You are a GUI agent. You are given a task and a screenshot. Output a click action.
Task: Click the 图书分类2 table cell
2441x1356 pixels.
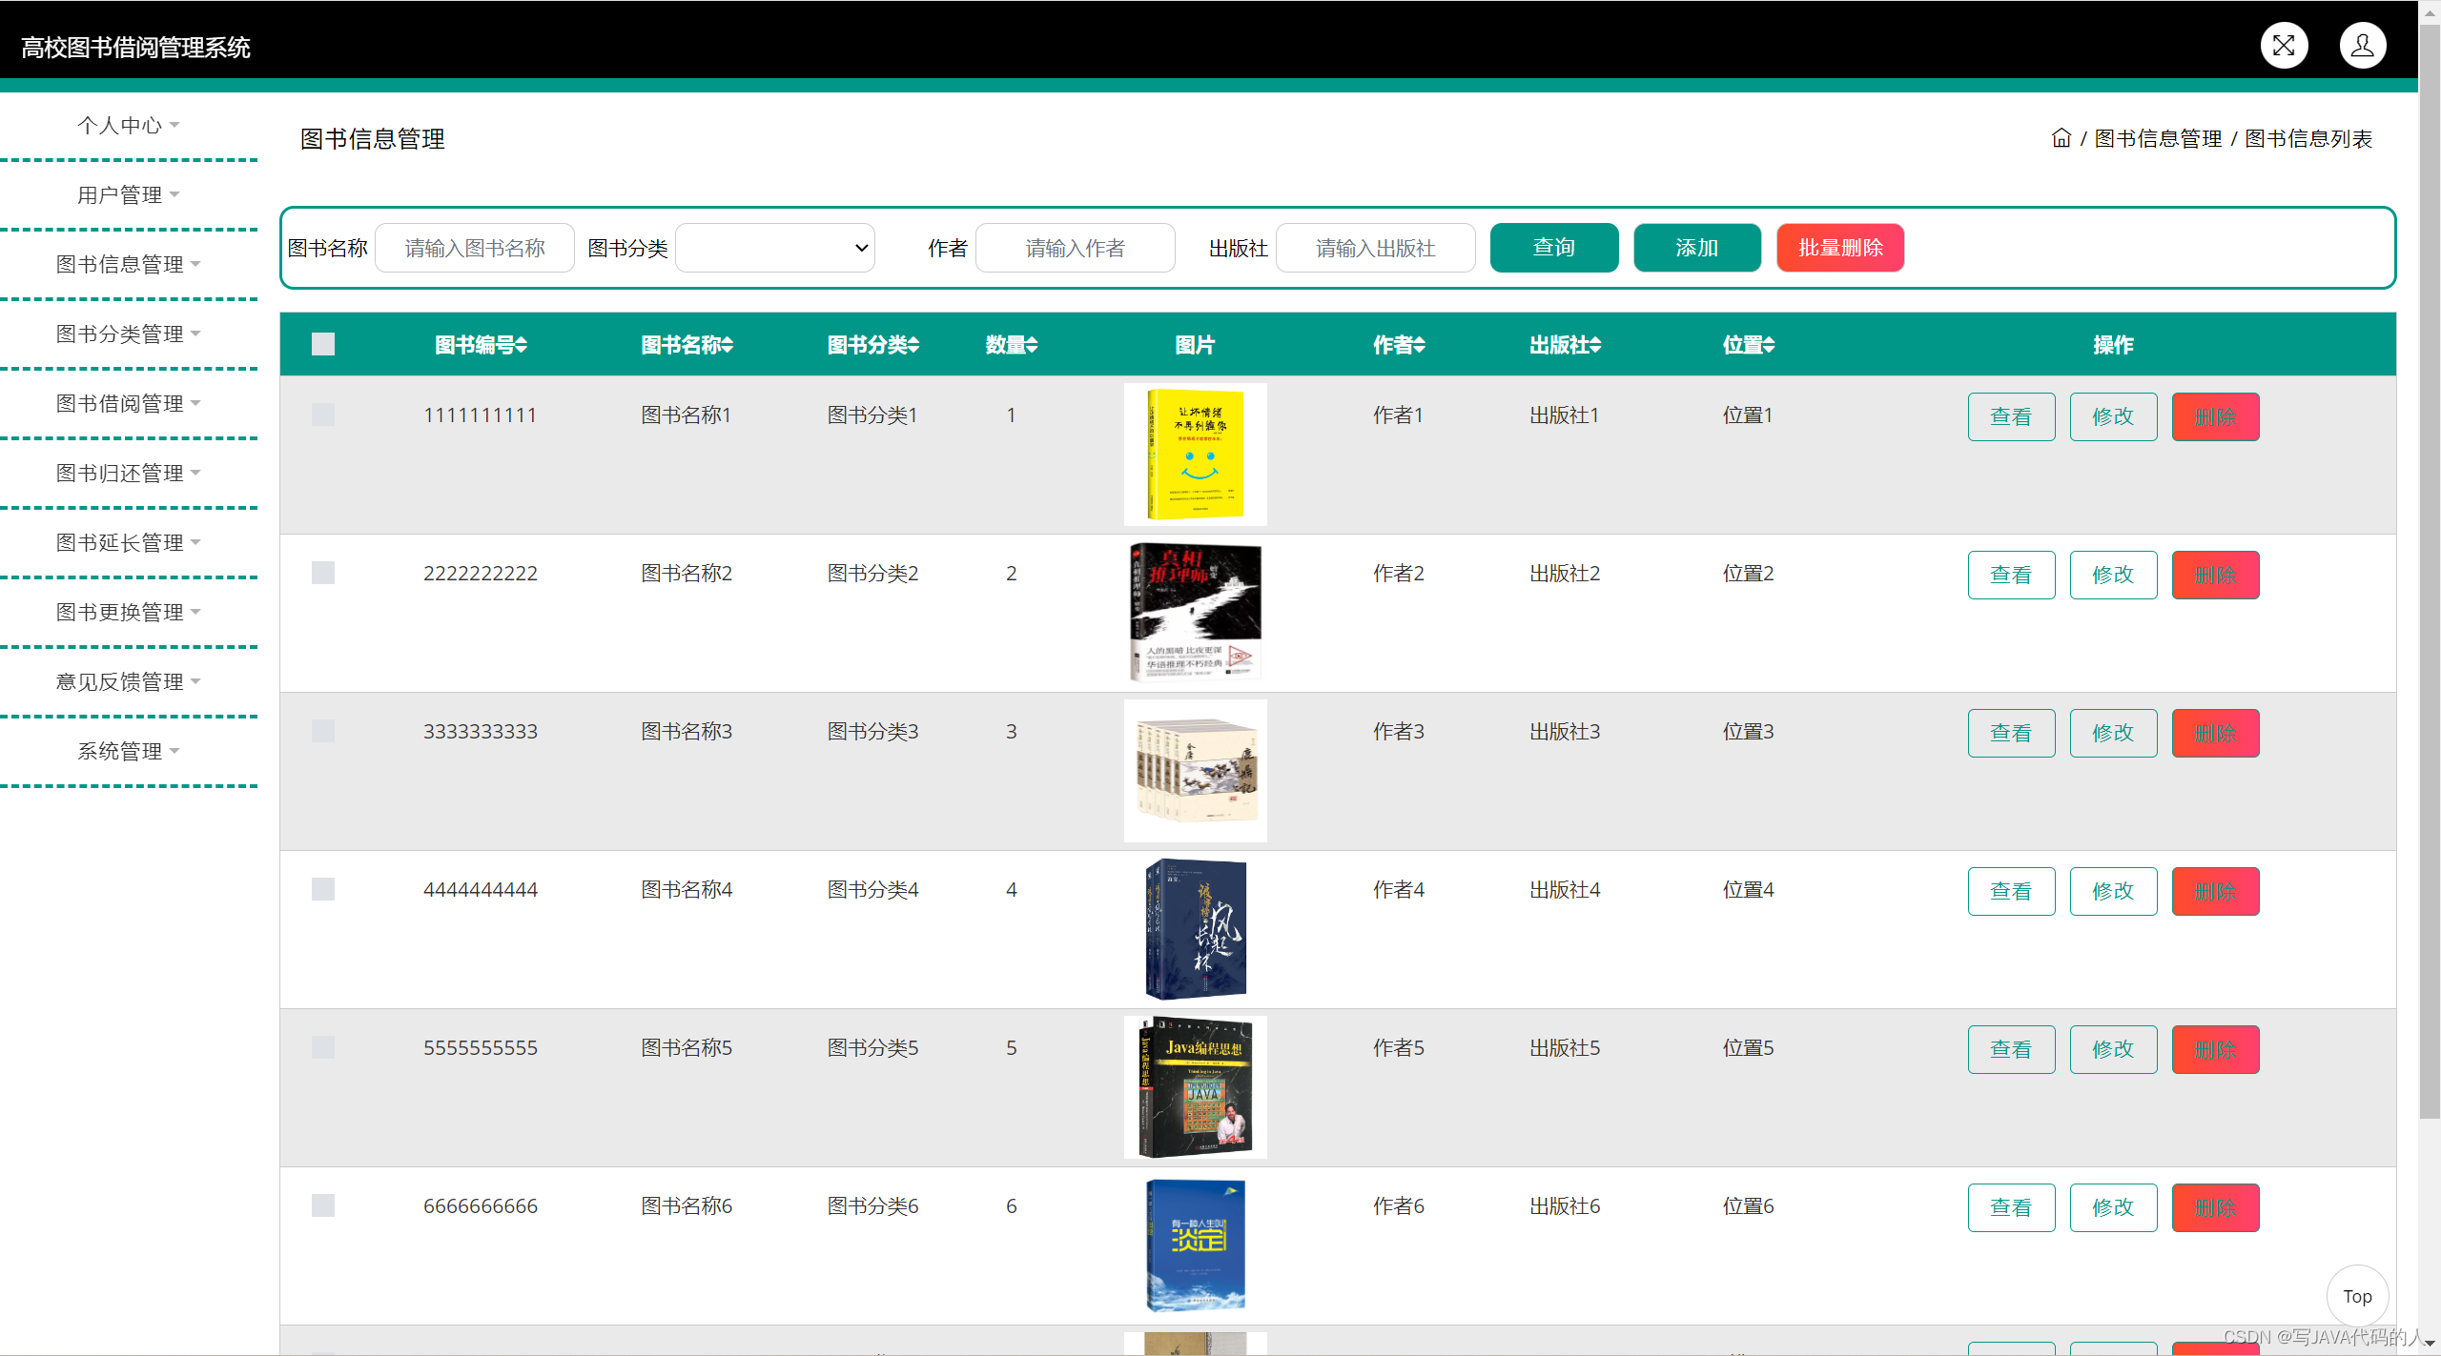coord(872,573)
